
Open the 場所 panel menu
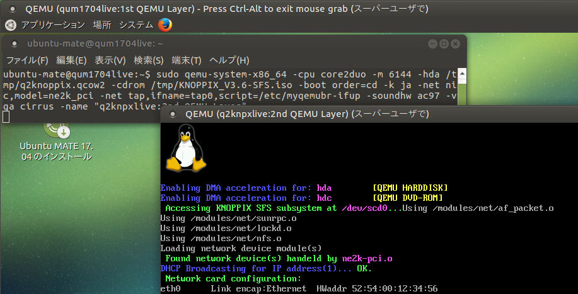[102, 25]
